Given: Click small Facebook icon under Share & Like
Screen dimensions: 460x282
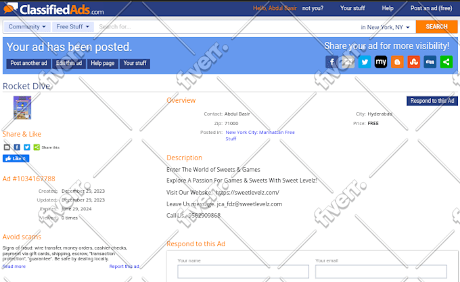Looking at the screenshot, I should [17, 147].
